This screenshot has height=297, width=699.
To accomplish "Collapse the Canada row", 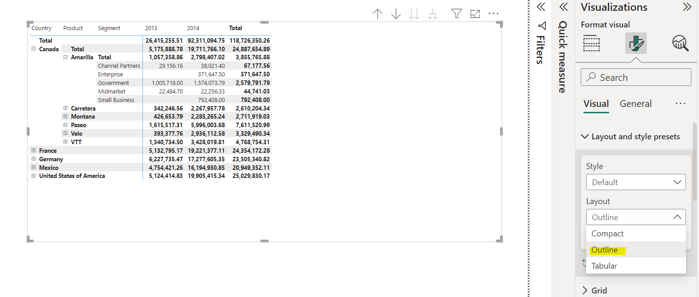I will click(34, 49).
